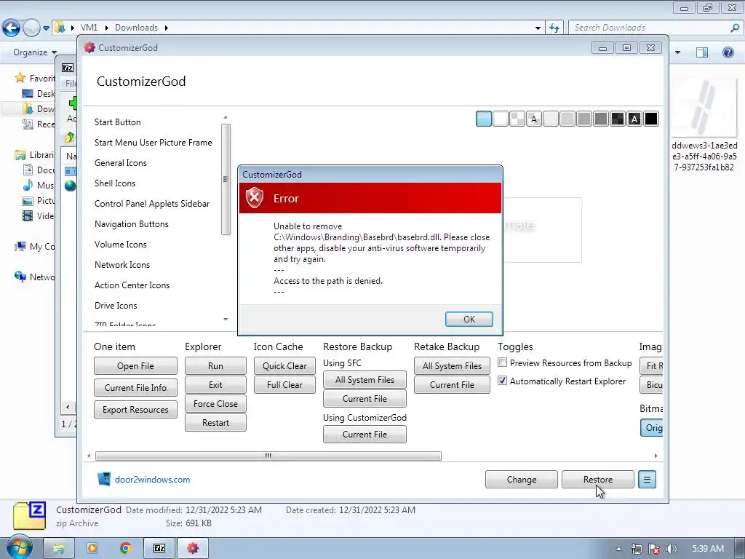745x559 pixels.
Task: Choose General Icons category
Action: point(121,163)
